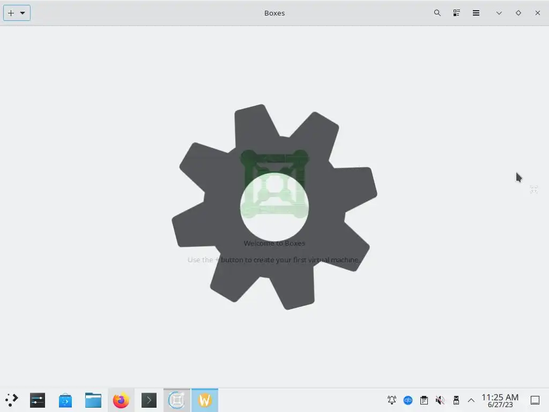Select the Boxes task in the taskbar
Screen dimensions: 549x412
[177, 400]
